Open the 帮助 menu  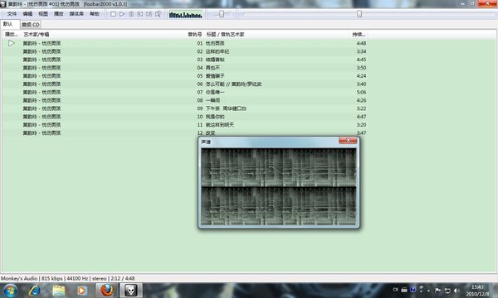click(95, 14)
